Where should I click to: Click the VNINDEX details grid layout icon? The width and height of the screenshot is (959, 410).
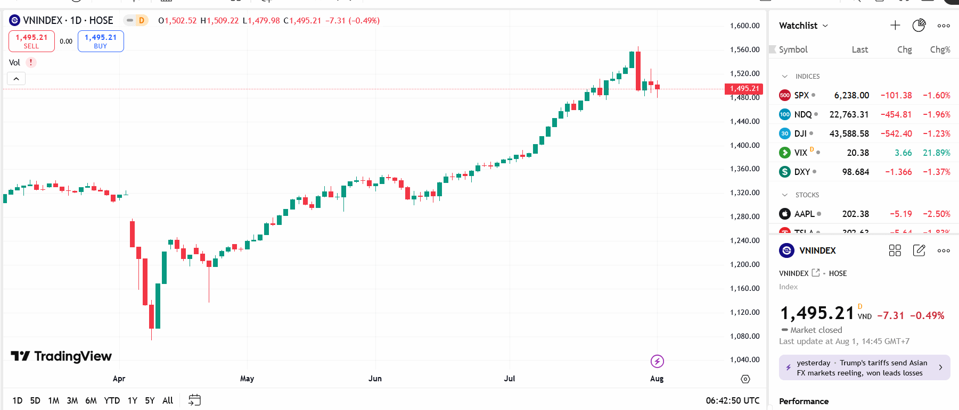click(895, 250)
